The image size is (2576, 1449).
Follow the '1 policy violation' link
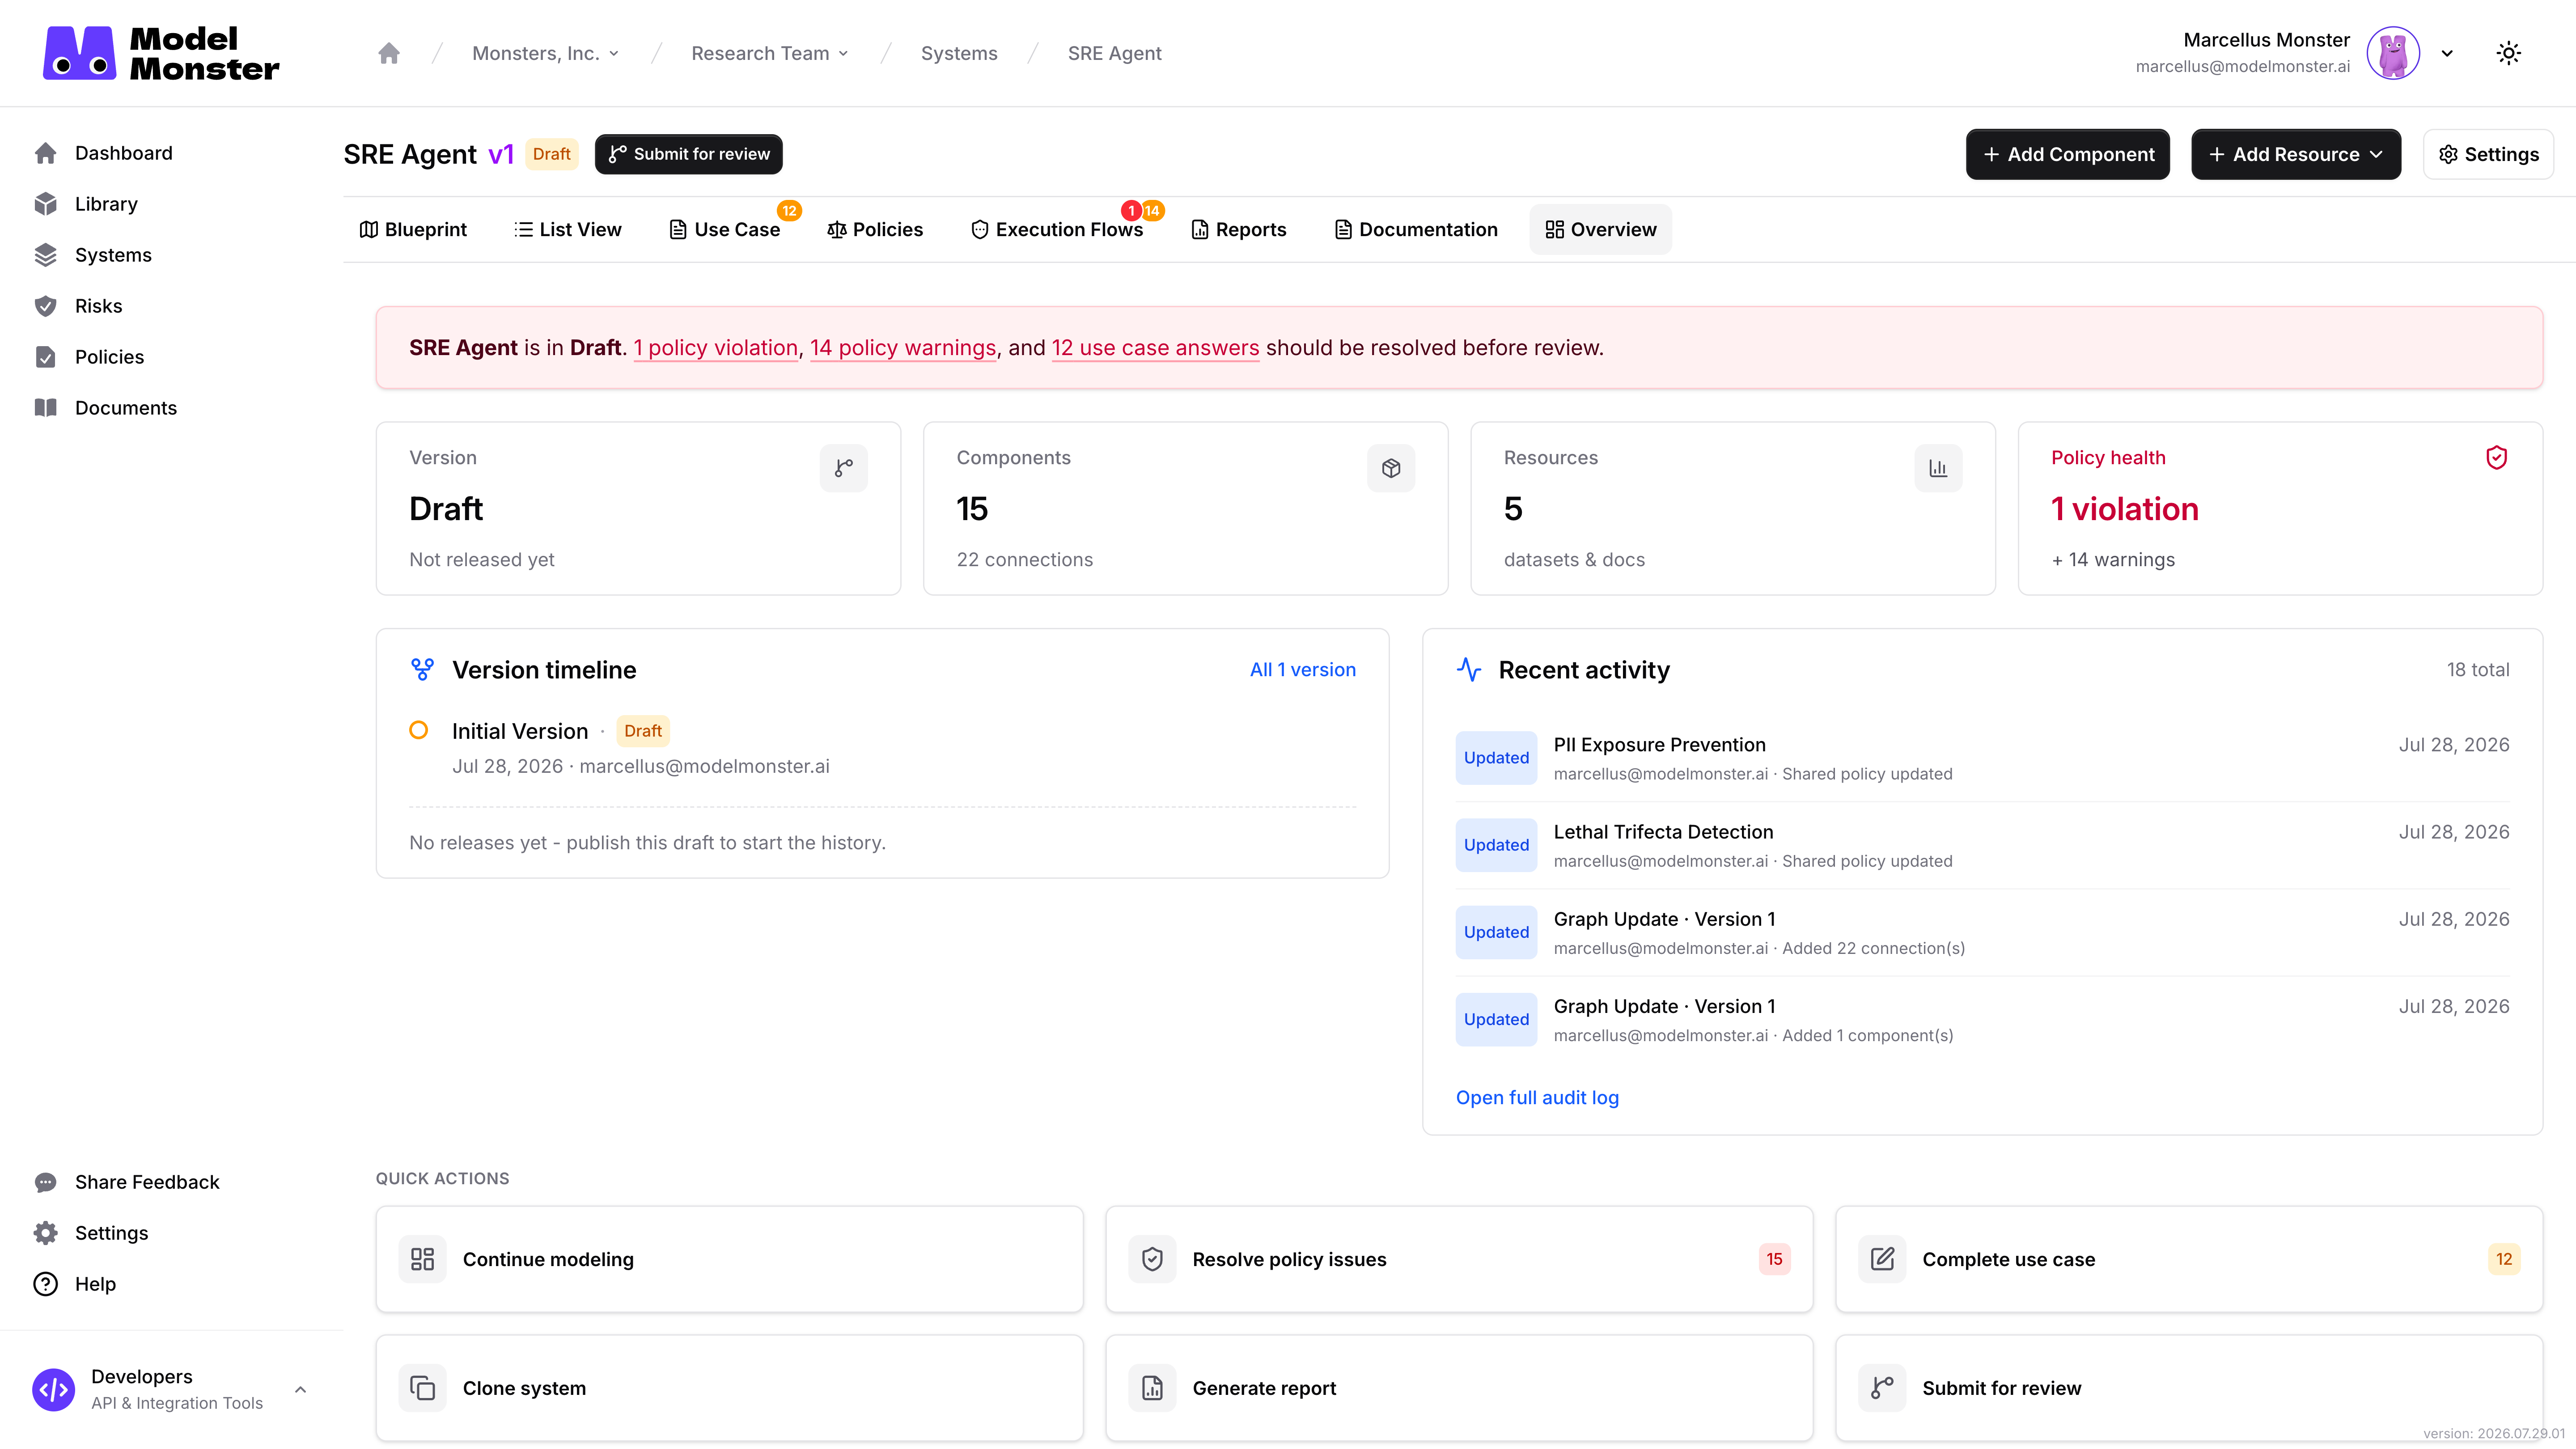tap(715, 348)
